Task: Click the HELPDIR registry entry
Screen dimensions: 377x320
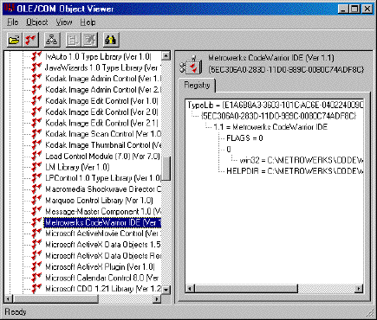Action: [295, 171]
